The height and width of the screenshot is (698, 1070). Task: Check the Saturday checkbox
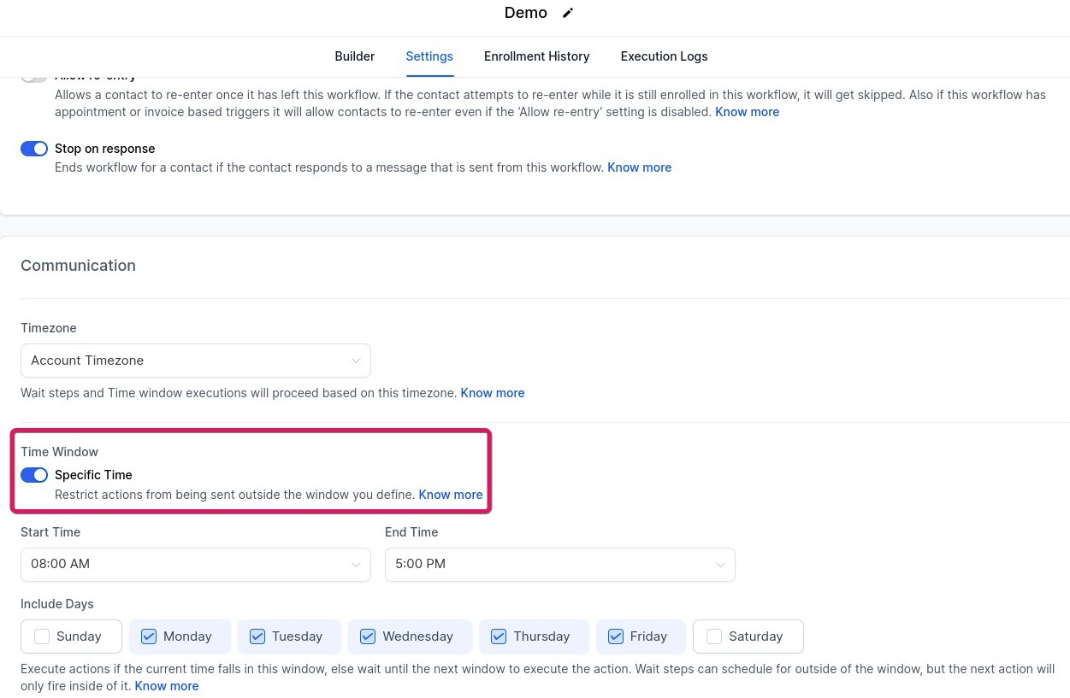point(714,636)
